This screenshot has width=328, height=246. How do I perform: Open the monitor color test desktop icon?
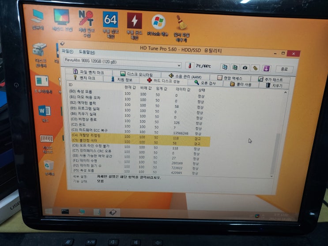tap(62, 20)
